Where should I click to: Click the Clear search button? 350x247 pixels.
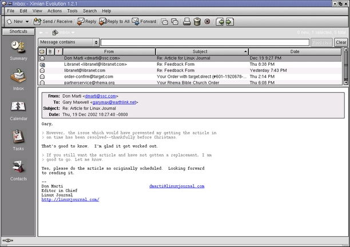pyautogui.click(x=341, y=42)
